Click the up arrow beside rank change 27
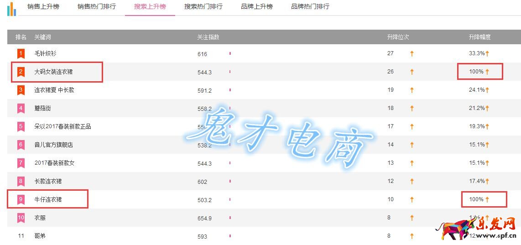 (x=412, y=54)
